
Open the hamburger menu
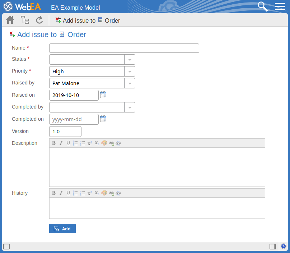280,6
